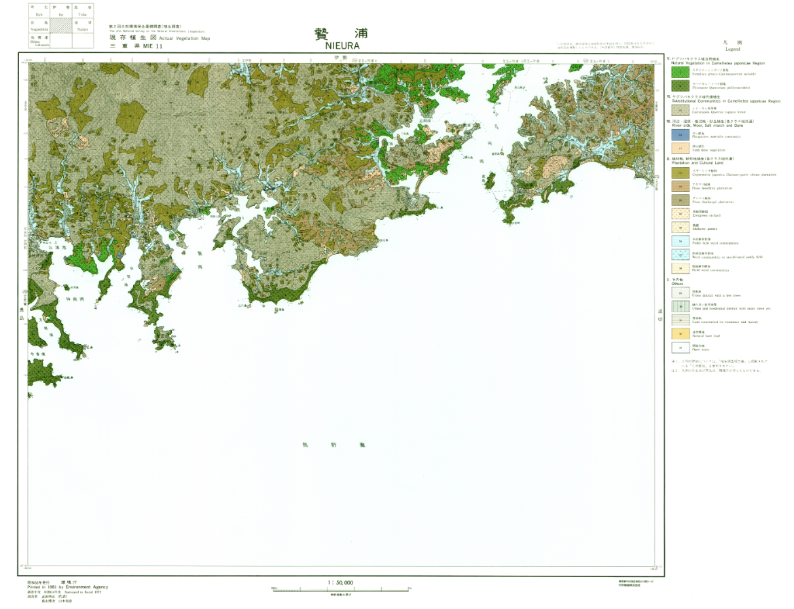Click the 'NIEURA' map title
794x609 pixels.
tap(342, 45)
